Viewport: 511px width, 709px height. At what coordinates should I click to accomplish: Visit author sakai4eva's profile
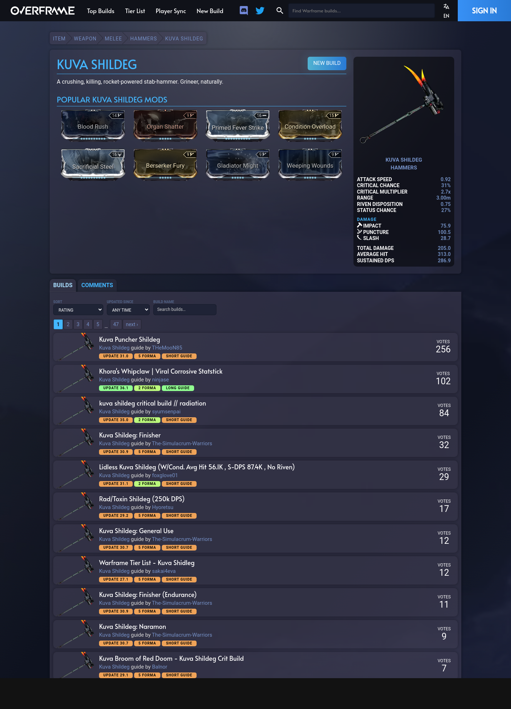click(164, 571)
